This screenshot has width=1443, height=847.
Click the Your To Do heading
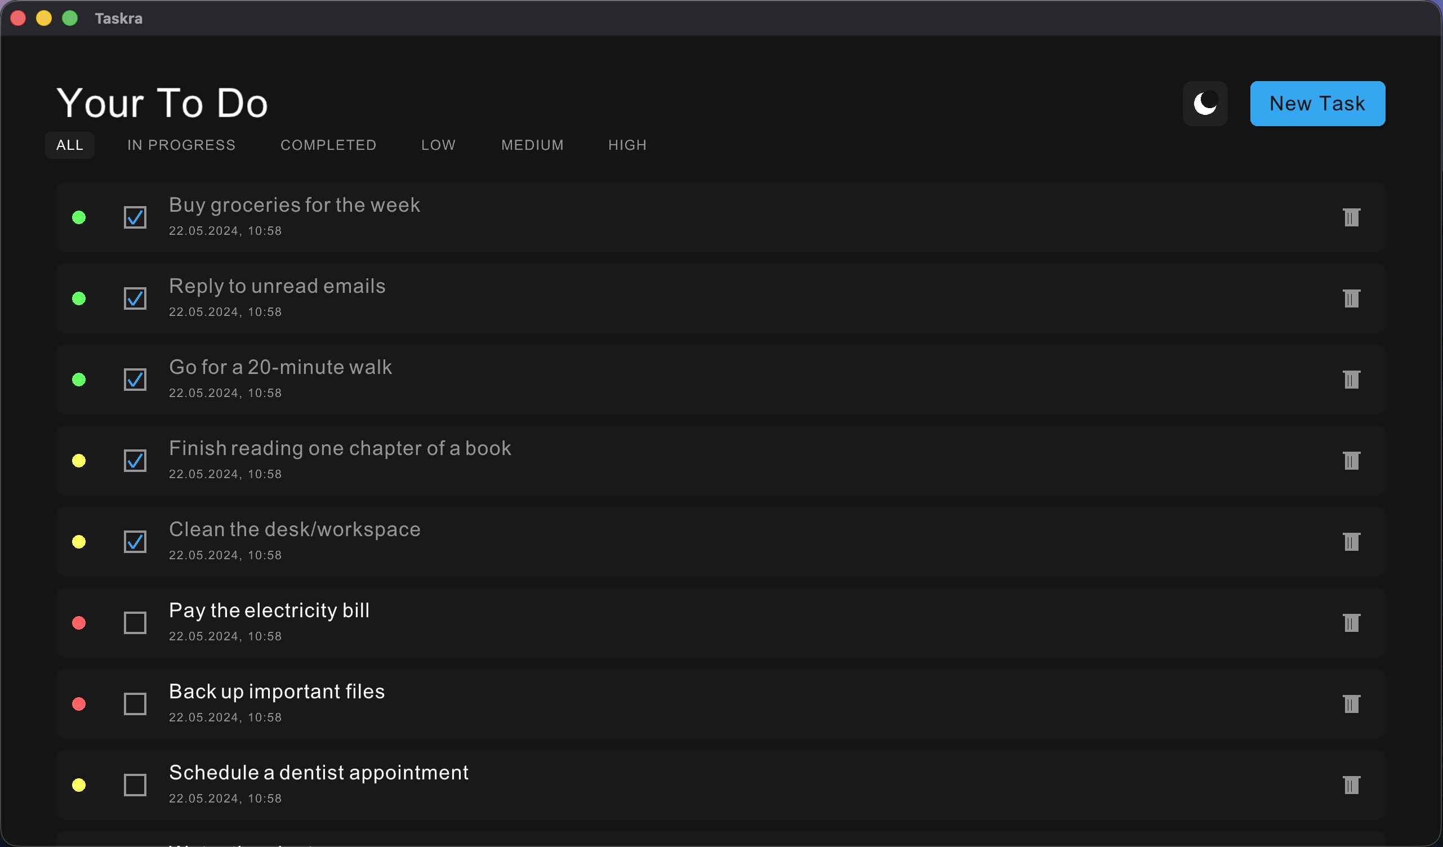(x=163, y=103)
